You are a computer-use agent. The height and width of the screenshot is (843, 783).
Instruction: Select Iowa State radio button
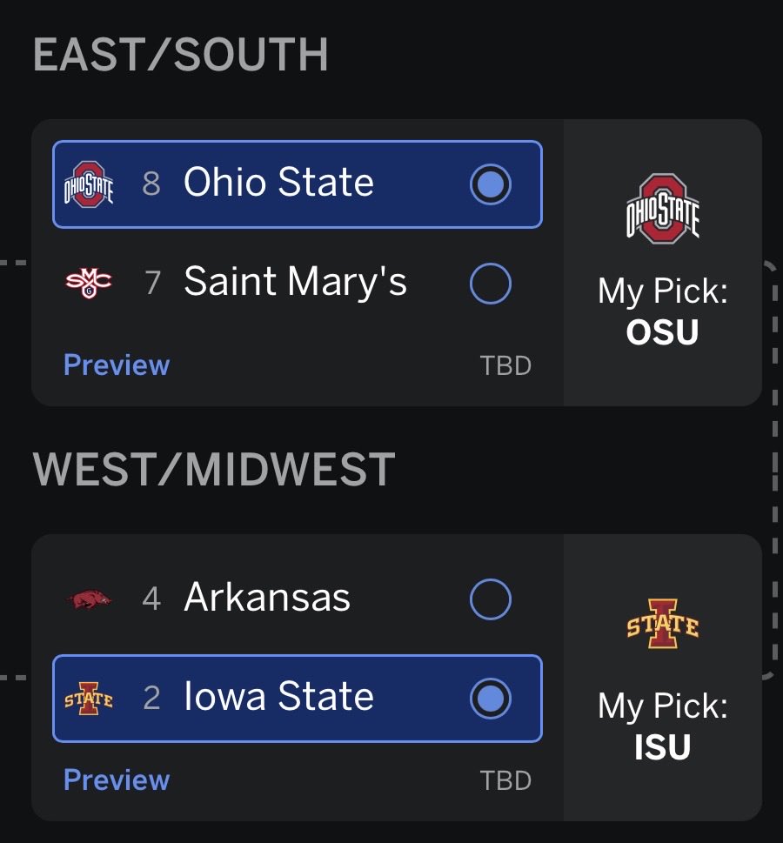(490, 698)
